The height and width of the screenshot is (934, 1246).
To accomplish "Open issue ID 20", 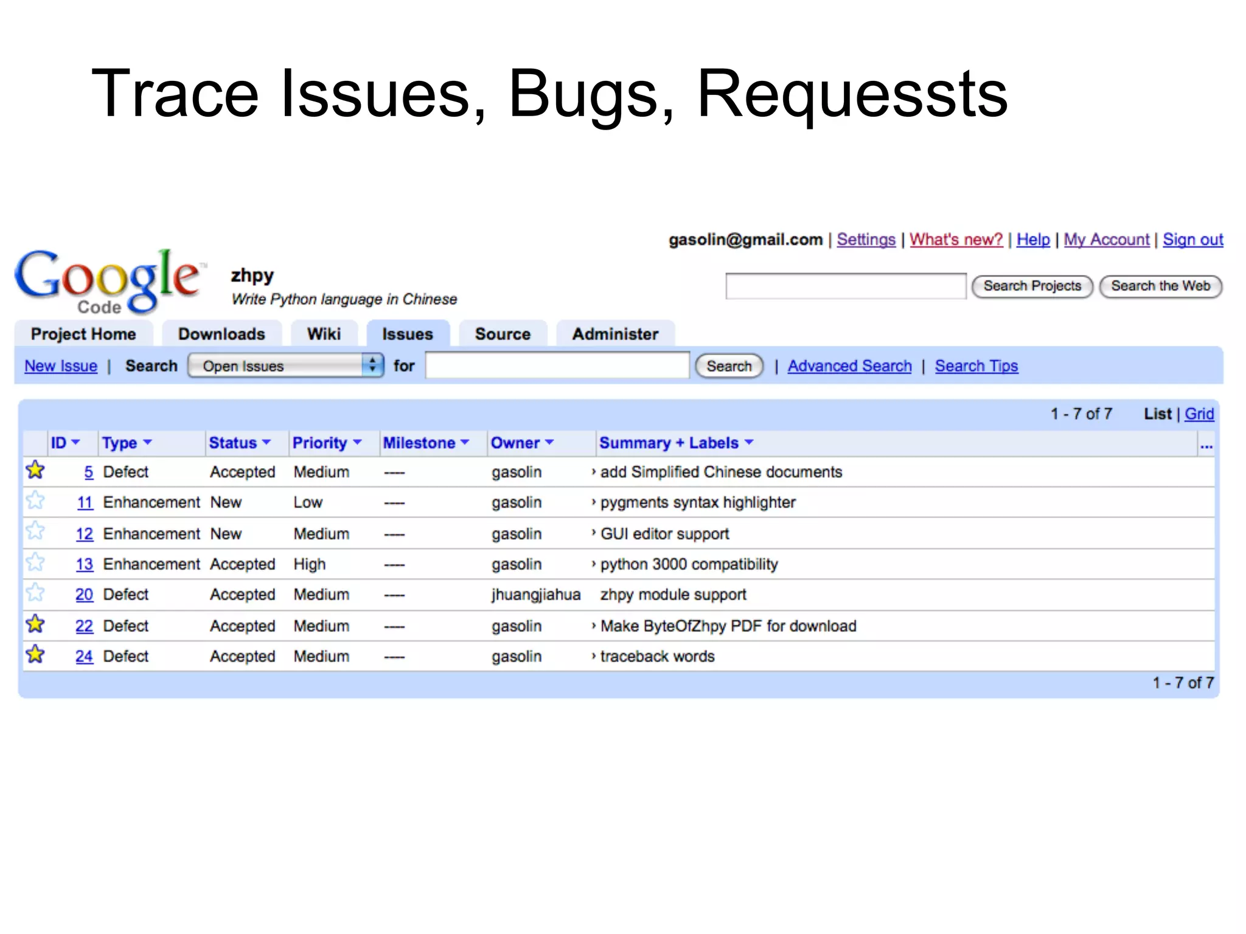I will 85,595.
